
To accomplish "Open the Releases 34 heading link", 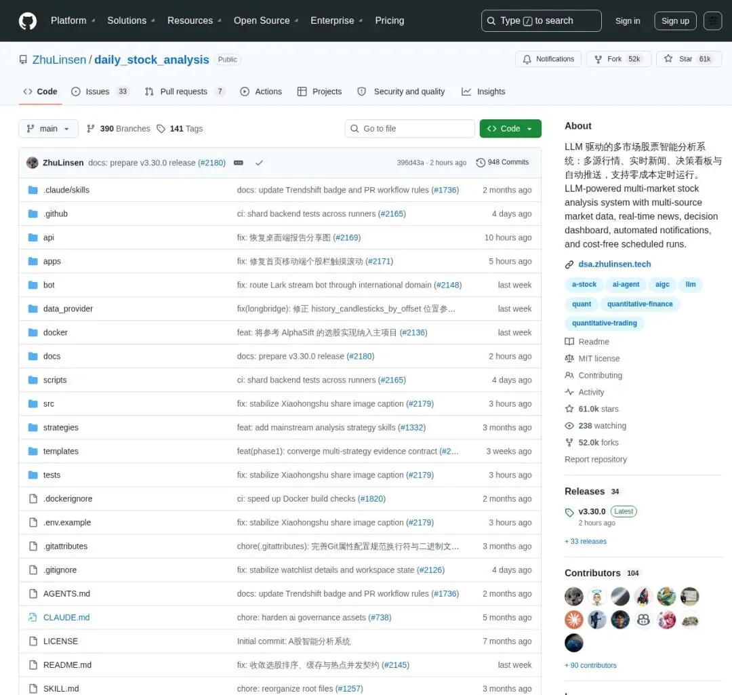I will 592,492.
